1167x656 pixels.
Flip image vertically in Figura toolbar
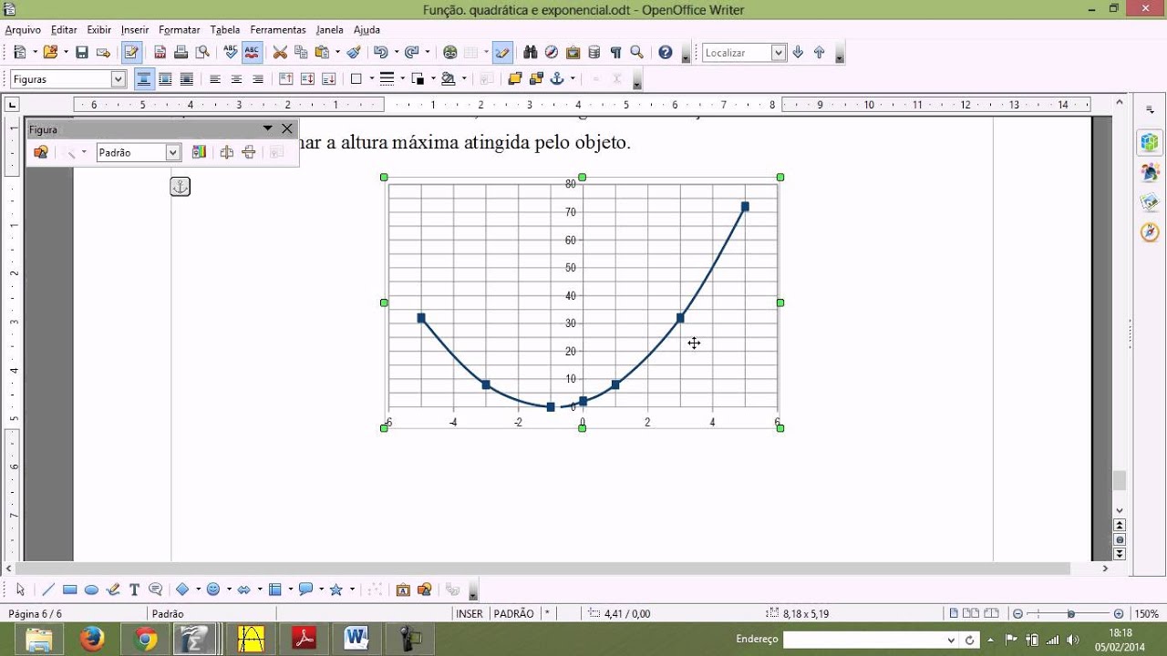(248, 152)
